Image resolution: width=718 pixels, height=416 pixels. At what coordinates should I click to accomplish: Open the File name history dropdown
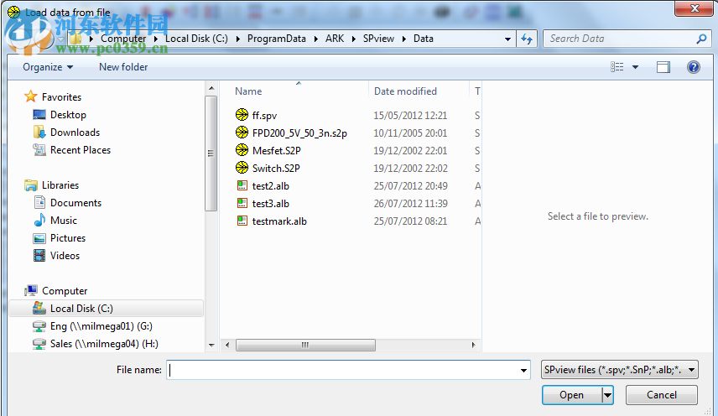[523, 370]
